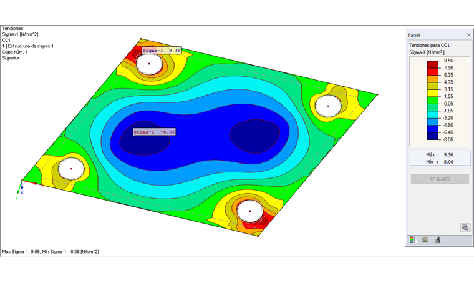This screenshot has height=283, width=474.
Task: Click the RF-GLASS button
Action: pos(440,179)
